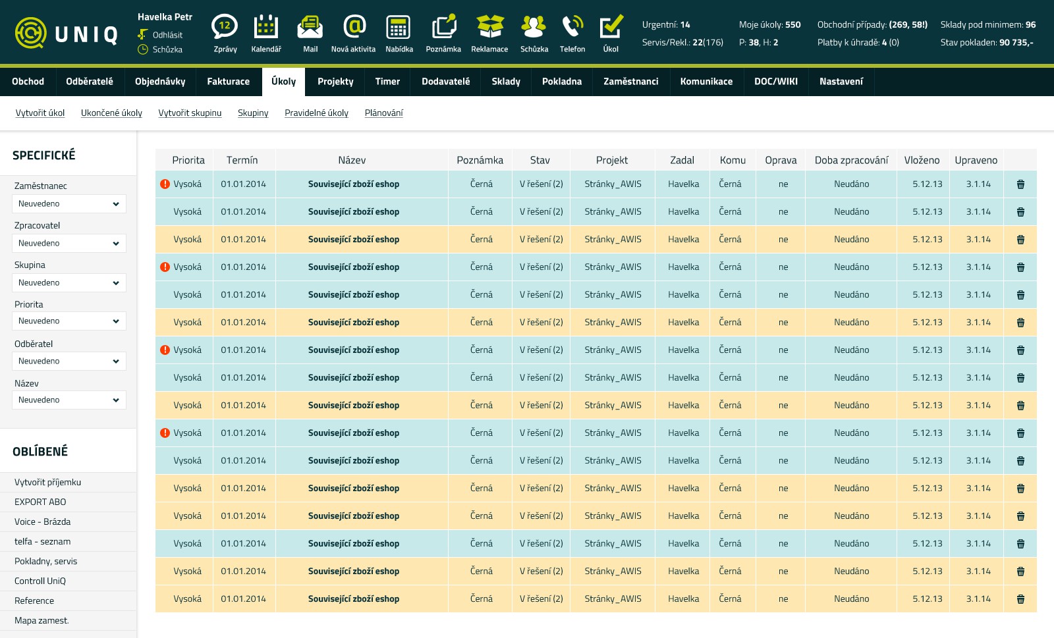Sort table by Termín column header
This screenshot has height=638, width=1054.
tap(242, 160)
